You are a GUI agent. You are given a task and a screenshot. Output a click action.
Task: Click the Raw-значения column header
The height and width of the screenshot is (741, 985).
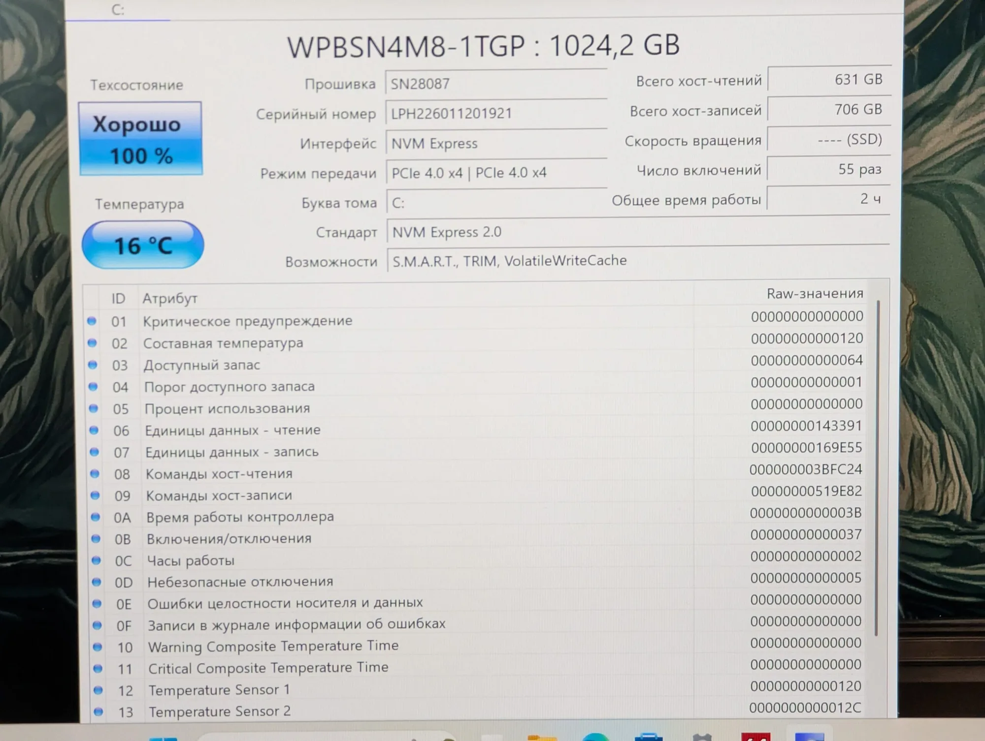815,294
